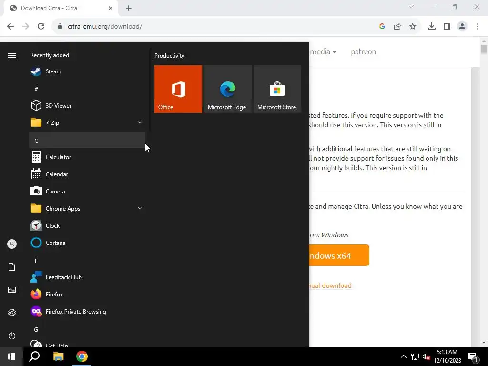This screenshot has height=366, width=488.
Task: Select the Download Citra tab
Action: click(x=61, y=9)
